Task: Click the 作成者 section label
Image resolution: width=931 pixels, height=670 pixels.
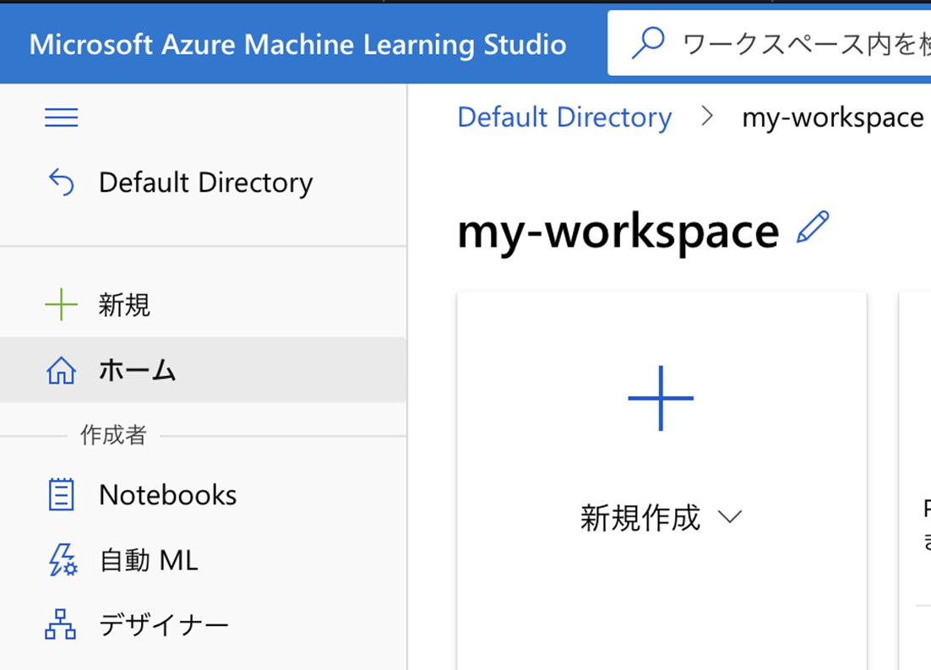Action: [113, 435]
